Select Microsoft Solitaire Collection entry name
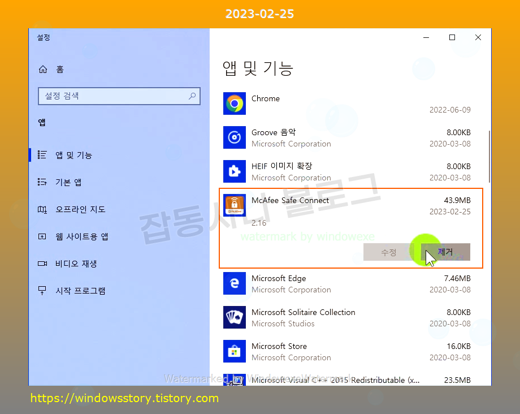This screenshot has height=414, width=520. coord(303,312)
